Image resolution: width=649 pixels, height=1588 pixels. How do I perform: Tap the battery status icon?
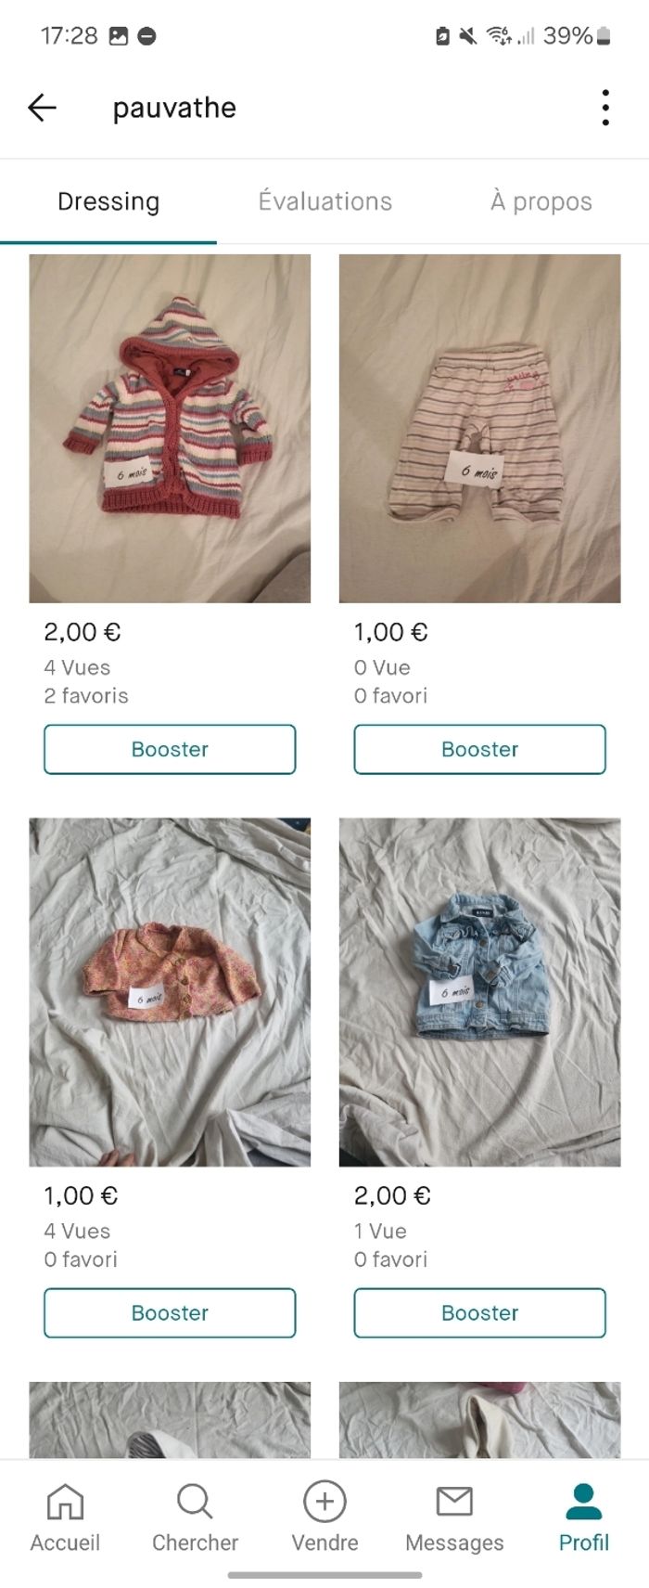pos(604,36)
